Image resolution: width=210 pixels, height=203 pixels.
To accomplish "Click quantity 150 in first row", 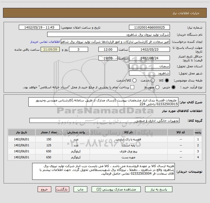I will 49,139.
